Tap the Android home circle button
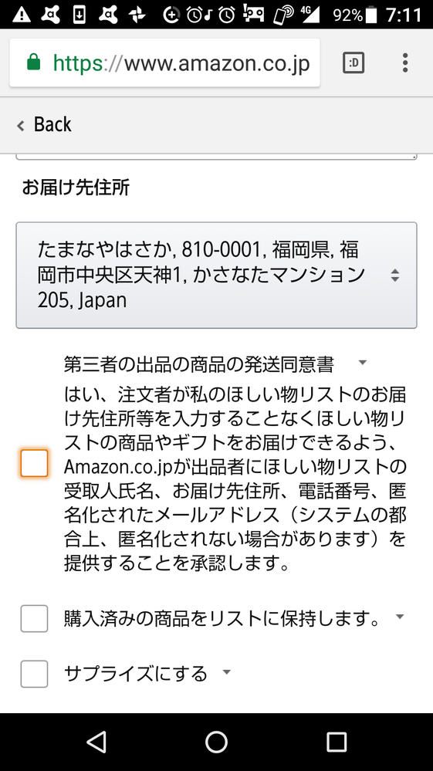This screenshot has height=771, width=433. [216, 742]
